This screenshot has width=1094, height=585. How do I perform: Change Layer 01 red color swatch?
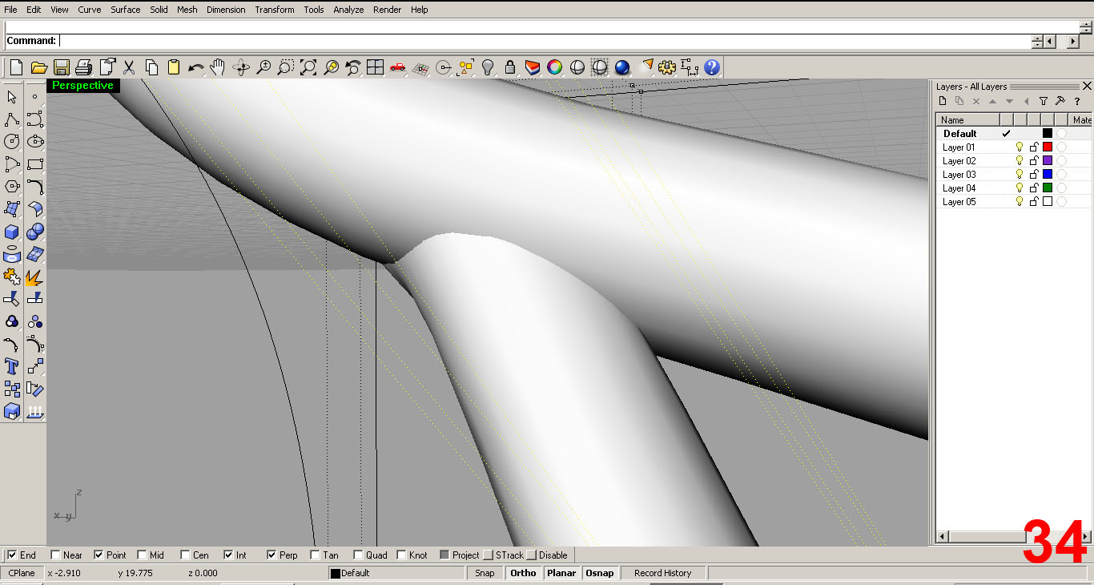point(1047,147)
